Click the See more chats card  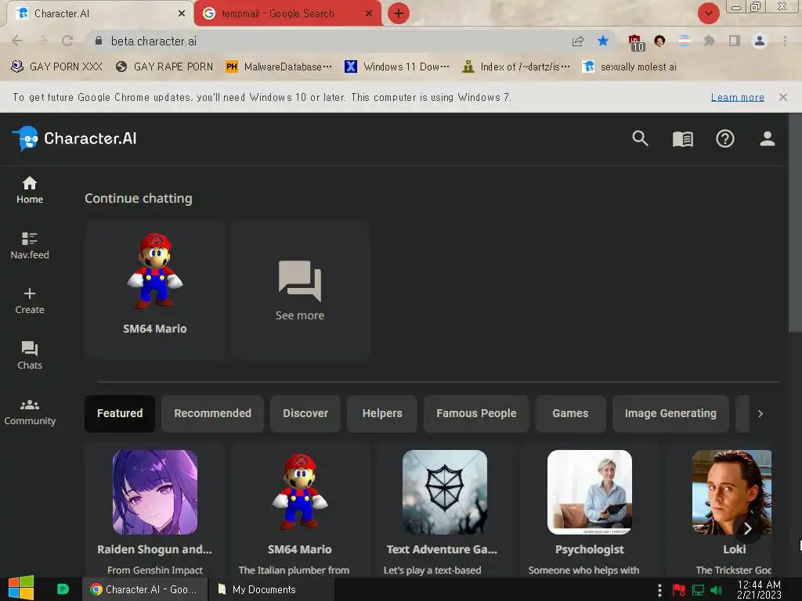(x=300, y=290)
